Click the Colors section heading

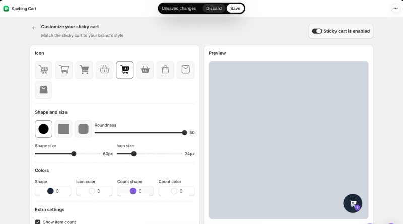click(x=42, y=170)
